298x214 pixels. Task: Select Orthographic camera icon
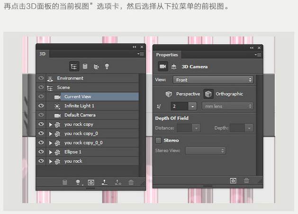coord(208,94)
